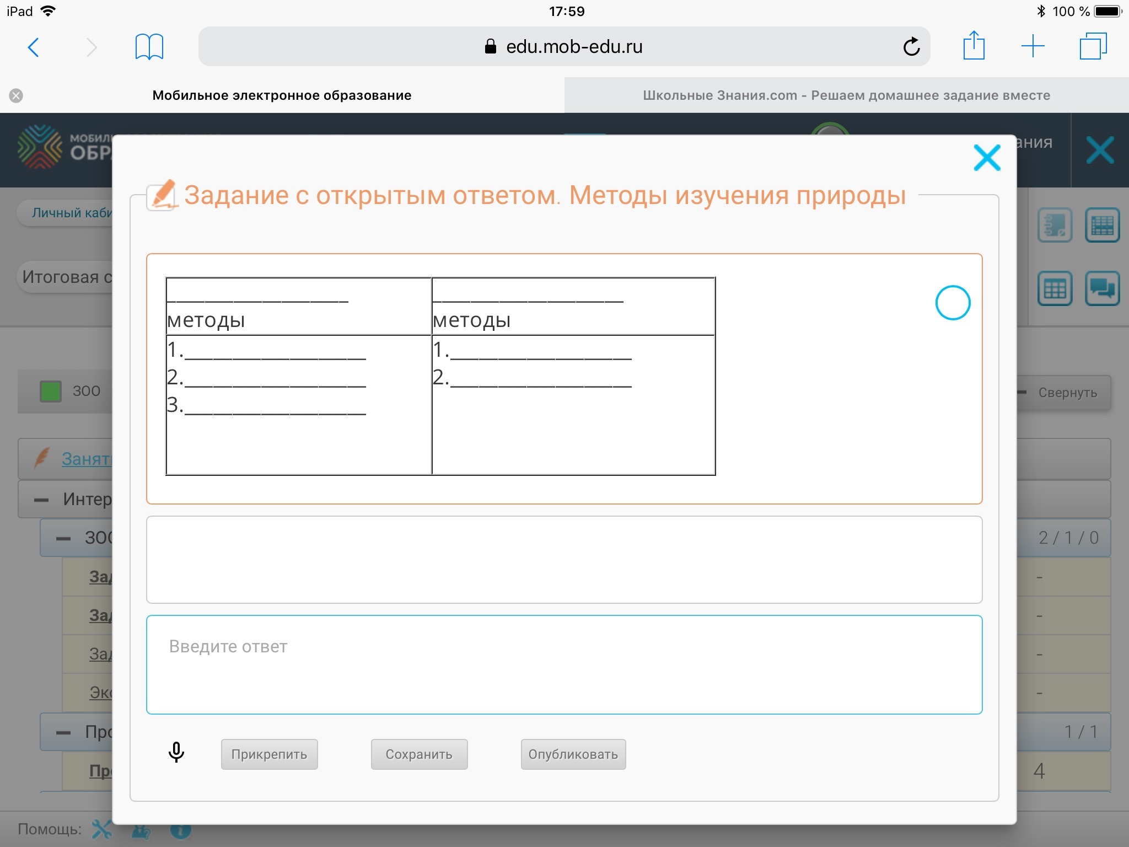Switch to Школьные Знания.com tab
This screenshot has height=847, width=1129.
846,95
